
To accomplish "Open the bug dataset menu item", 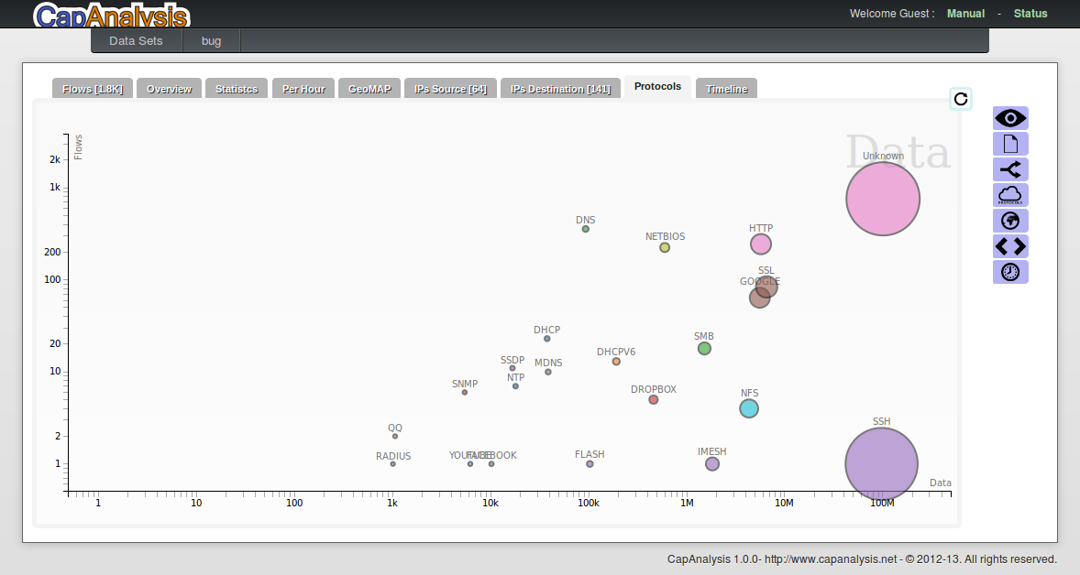I will point(212,40).
